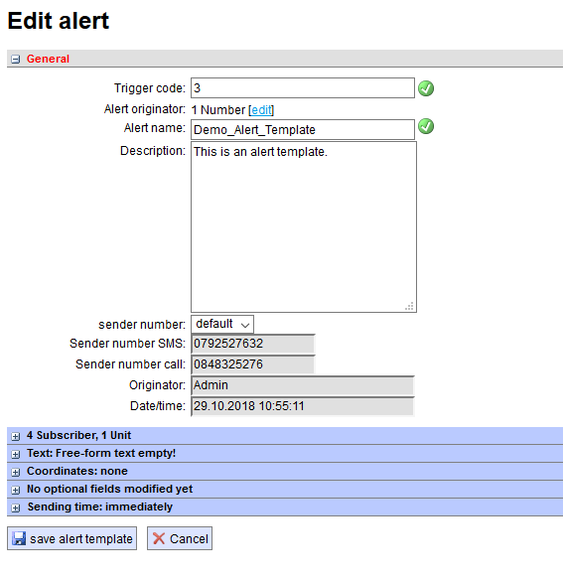Grab the Description box resize handle

409,306
